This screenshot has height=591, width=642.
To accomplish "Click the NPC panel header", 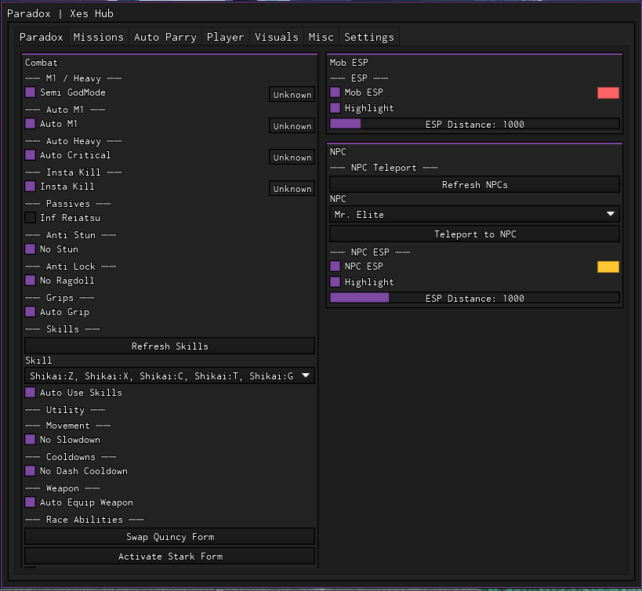I will [x=338, y=152].
